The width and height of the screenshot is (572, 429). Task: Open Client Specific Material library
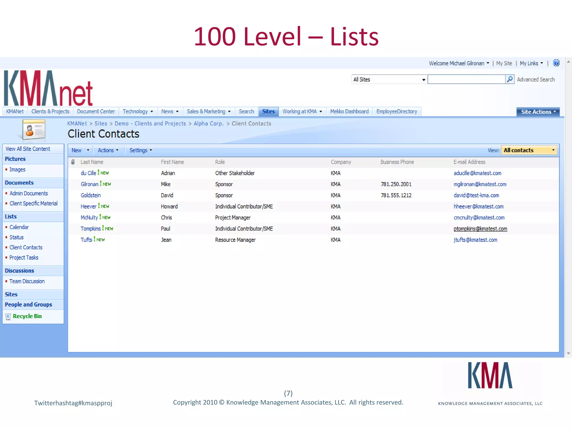point(34,203)
